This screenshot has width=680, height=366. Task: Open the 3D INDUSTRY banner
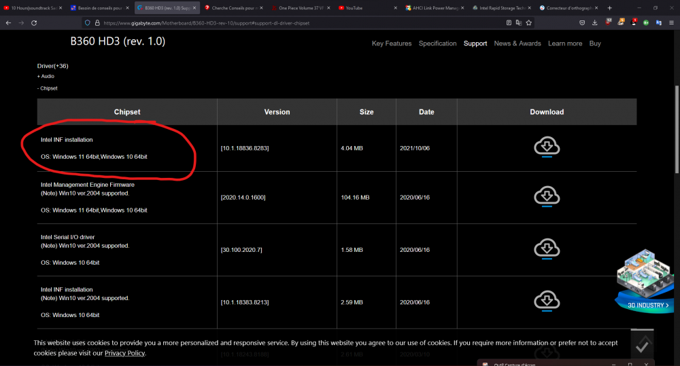click(645, 280)
